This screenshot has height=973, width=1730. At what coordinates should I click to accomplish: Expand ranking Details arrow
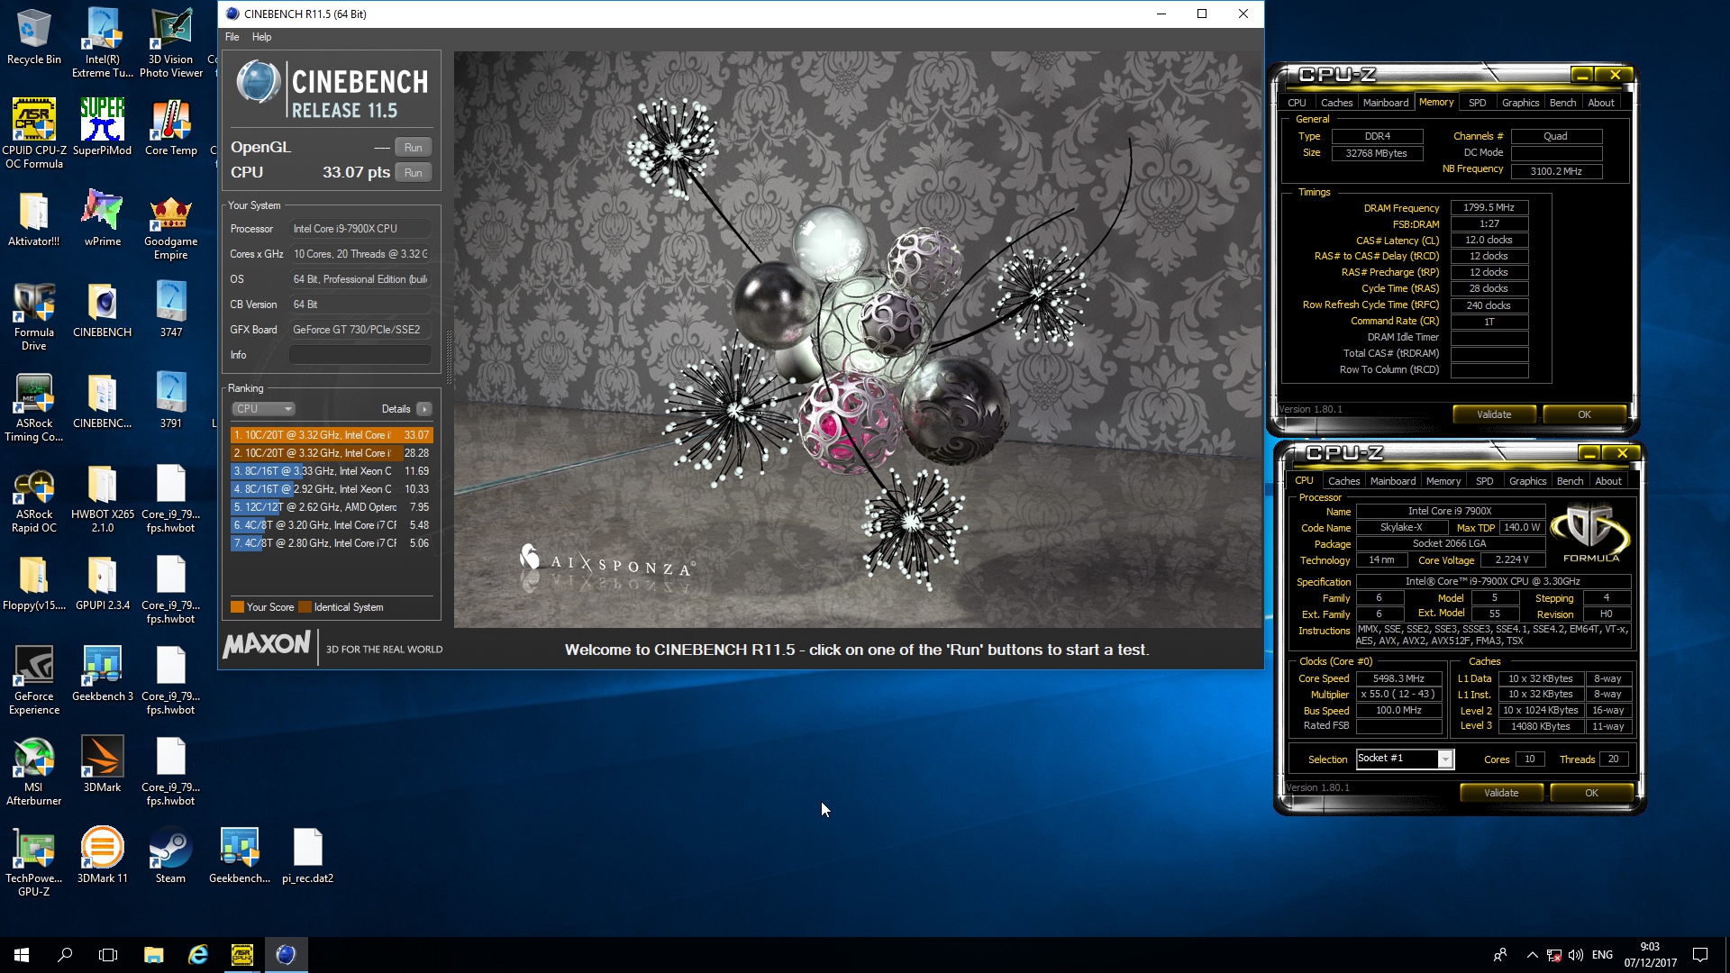point(424,409)
